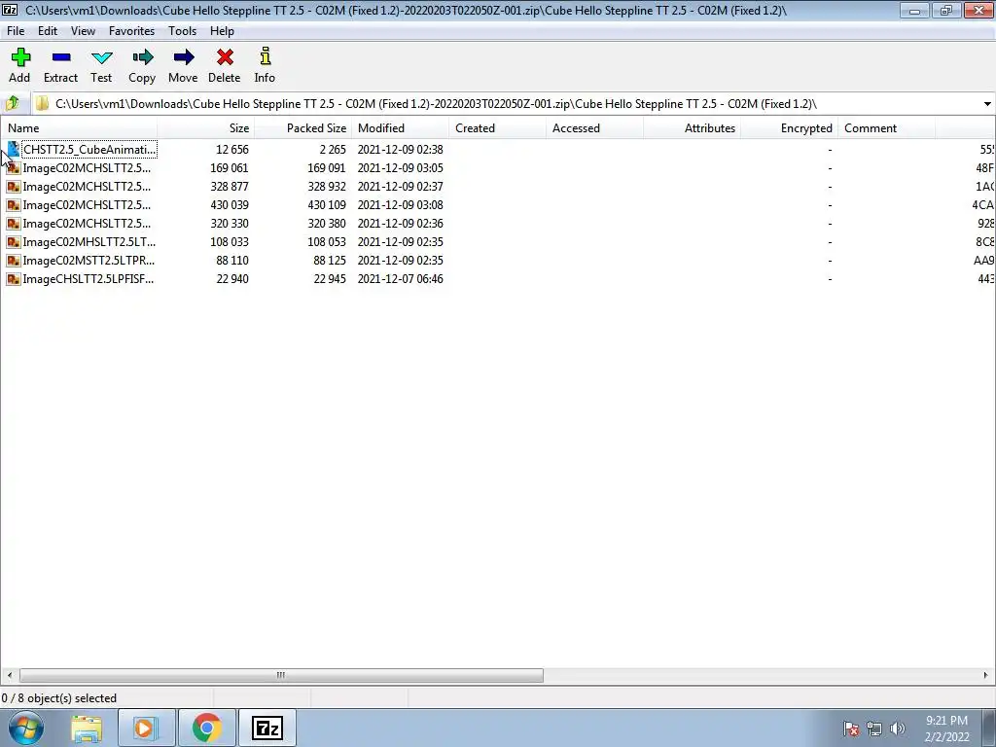
Task: Click the modified date 2021-12-07 06:46
Action: click(x=400, y=278)
